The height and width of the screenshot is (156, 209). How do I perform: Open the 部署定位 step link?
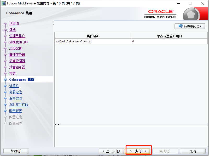[x=16, y=92]
